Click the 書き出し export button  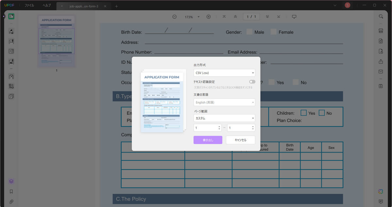208,140
